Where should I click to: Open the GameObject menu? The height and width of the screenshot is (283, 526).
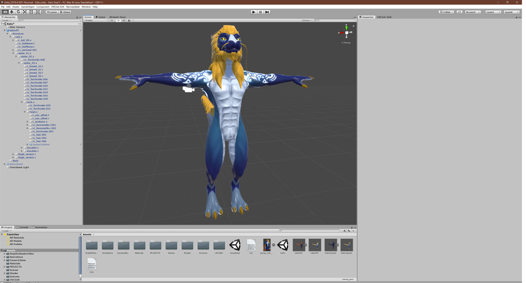[28, 7]
